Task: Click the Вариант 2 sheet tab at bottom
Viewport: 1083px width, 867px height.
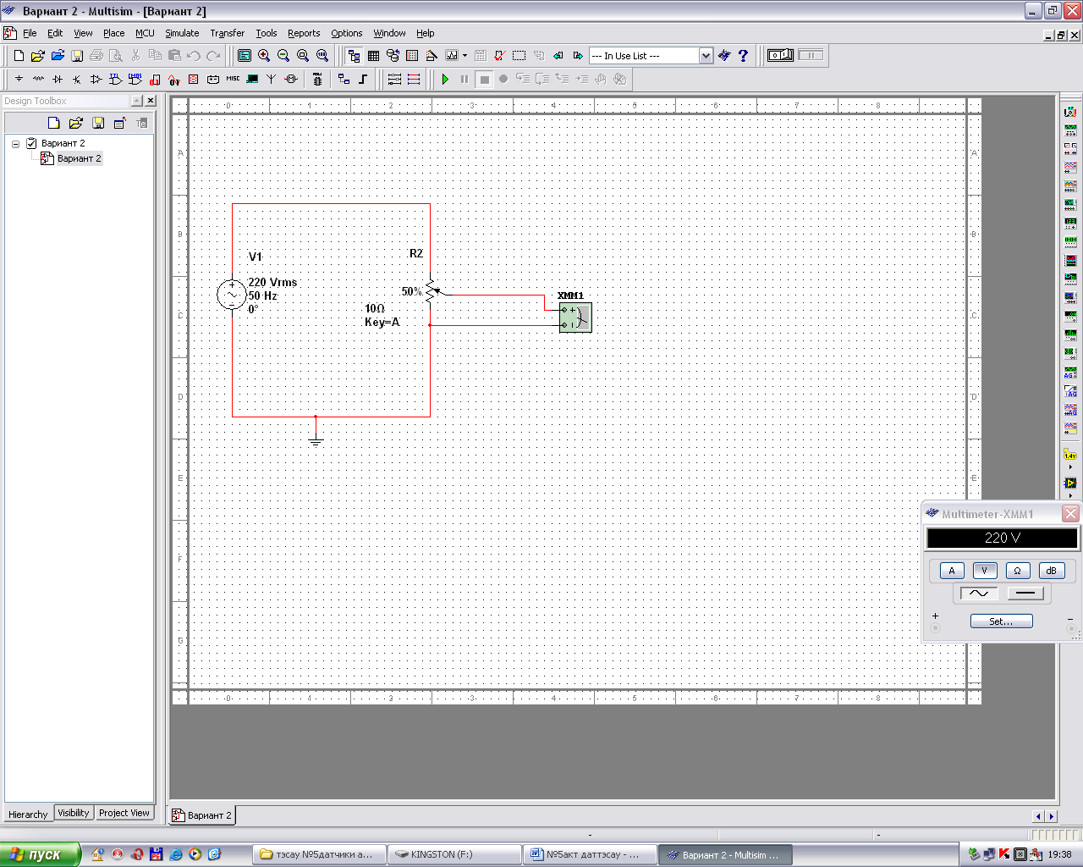Action: tap(202, 815)
